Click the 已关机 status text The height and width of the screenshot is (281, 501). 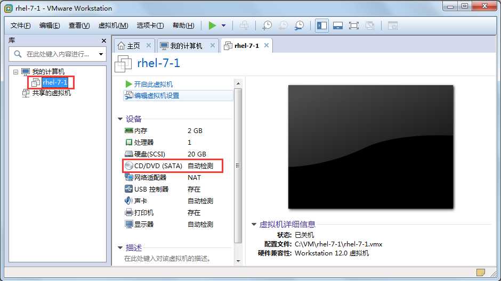[304, 235]
